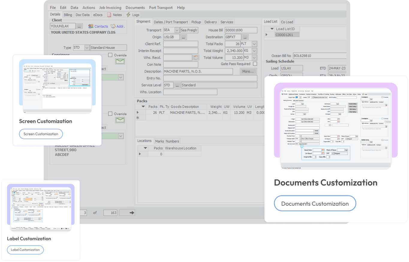This screenshot has height=262, width=409.
Task: Enable the Gate Pass Required checkbox
Action: click(x=255, y=64)
